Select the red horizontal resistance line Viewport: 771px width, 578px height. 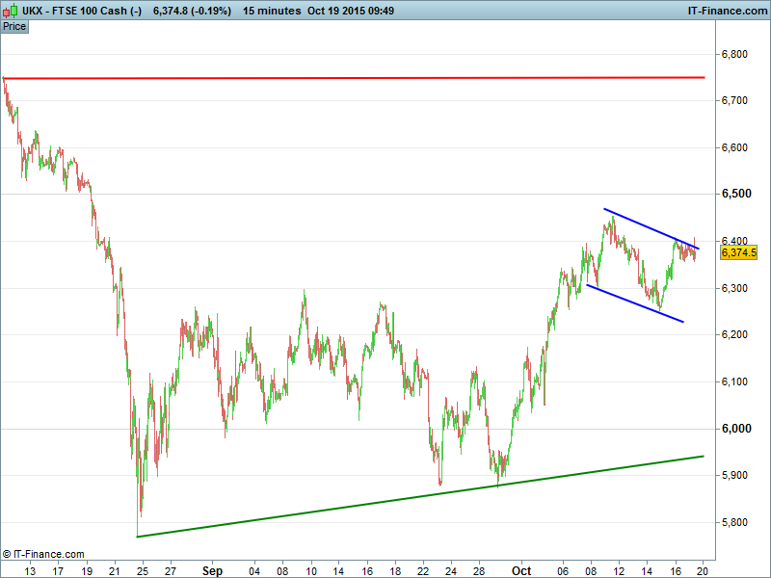click(x=385, y=77)
